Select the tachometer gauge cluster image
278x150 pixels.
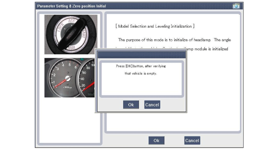coord(69,78)
